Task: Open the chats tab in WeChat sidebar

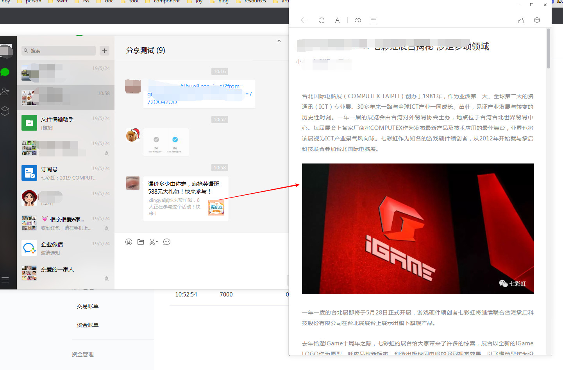Action: (5, 72)
